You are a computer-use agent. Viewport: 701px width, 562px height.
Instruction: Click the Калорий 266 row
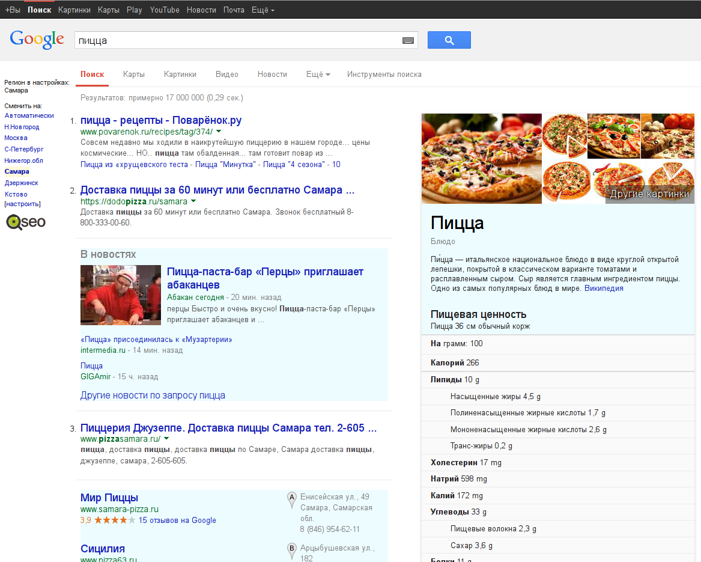pyautogui.click(x=558, y=362)
